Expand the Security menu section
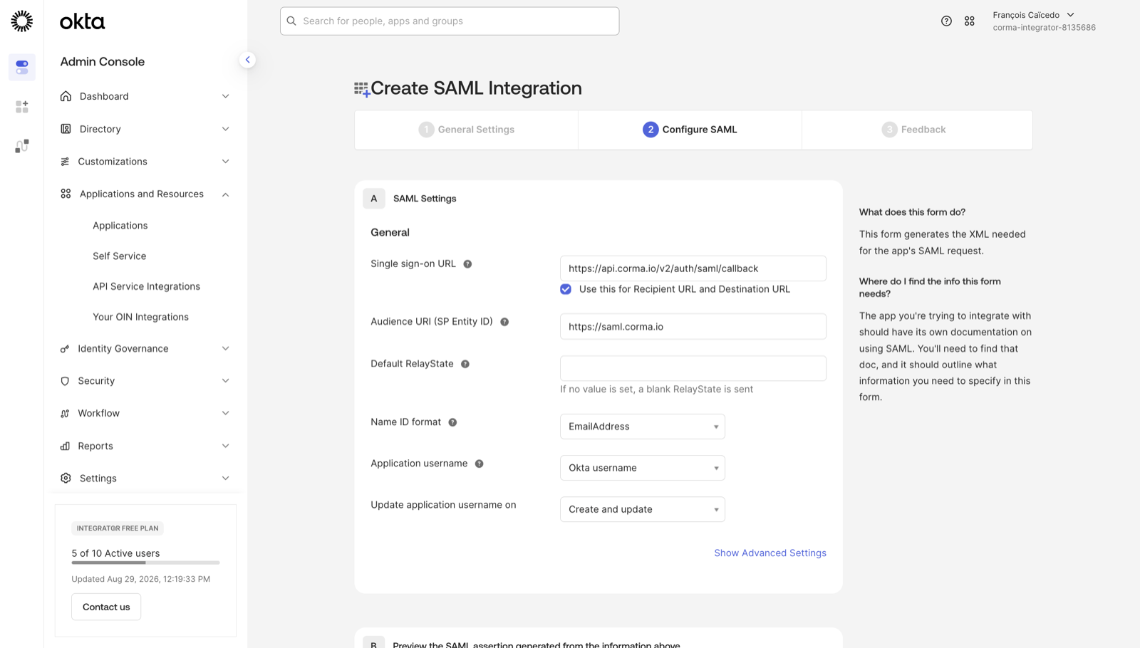The height and width of the screenshot is (648, 1140). (145, 381)
